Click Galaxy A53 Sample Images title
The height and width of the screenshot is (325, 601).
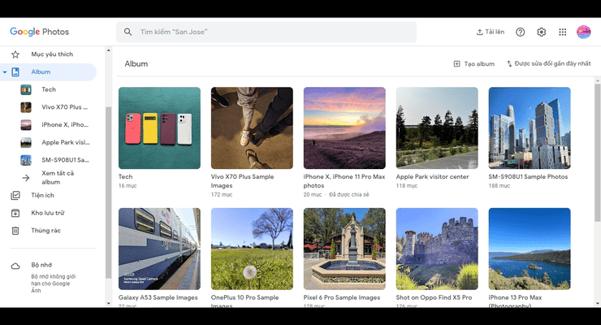coord(158,297)
